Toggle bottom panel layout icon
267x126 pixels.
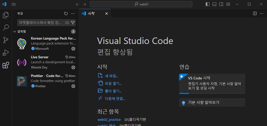214,4
